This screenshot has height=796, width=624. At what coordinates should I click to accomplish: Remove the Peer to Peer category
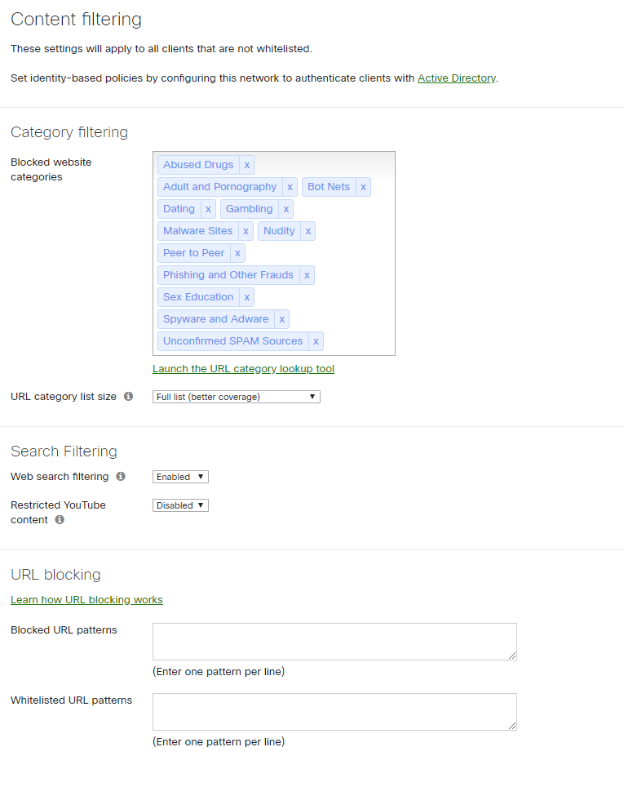[x=237, y=253]
